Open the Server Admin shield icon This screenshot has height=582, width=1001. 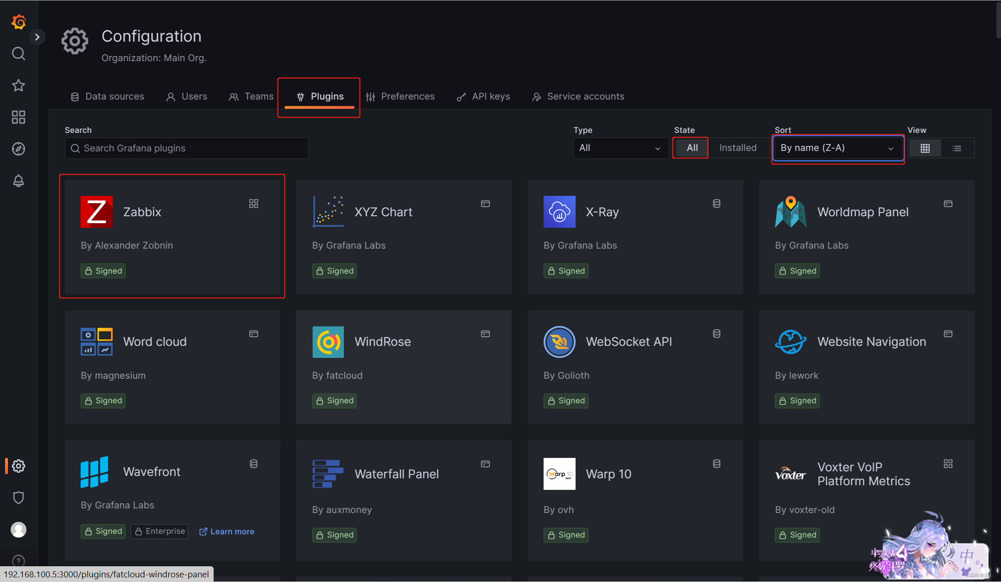18,497
